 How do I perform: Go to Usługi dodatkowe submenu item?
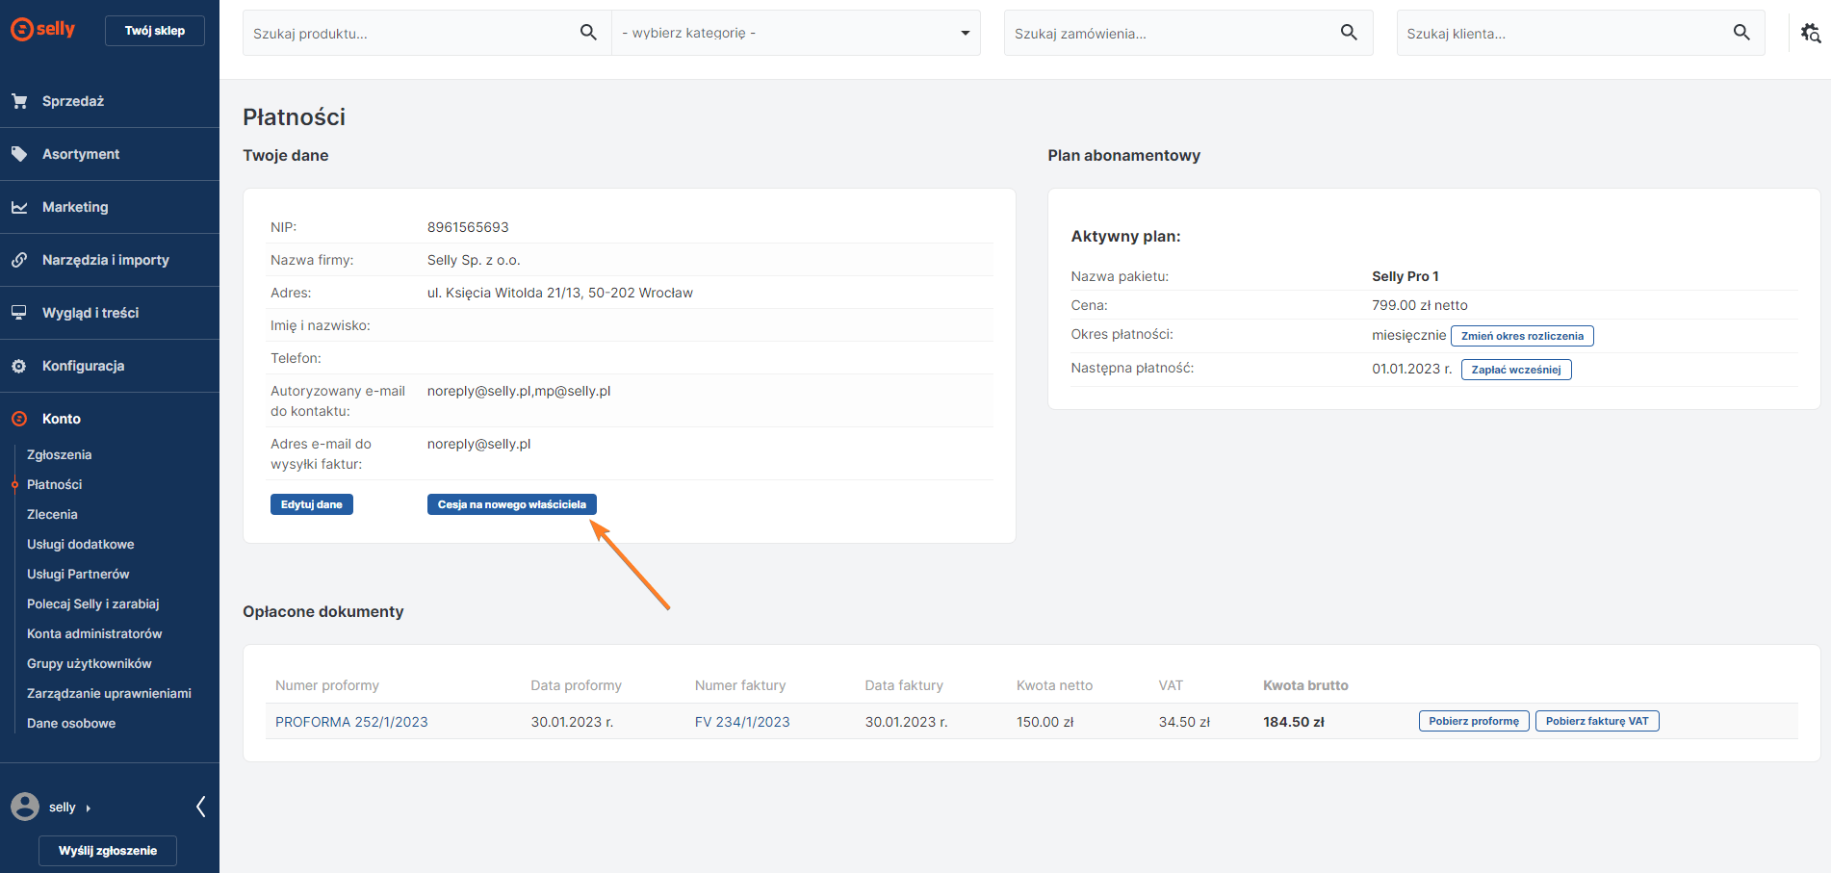(x=80, y=544)
